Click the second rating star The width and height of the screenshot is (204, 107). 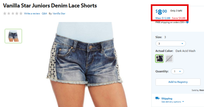click(9, 14)
